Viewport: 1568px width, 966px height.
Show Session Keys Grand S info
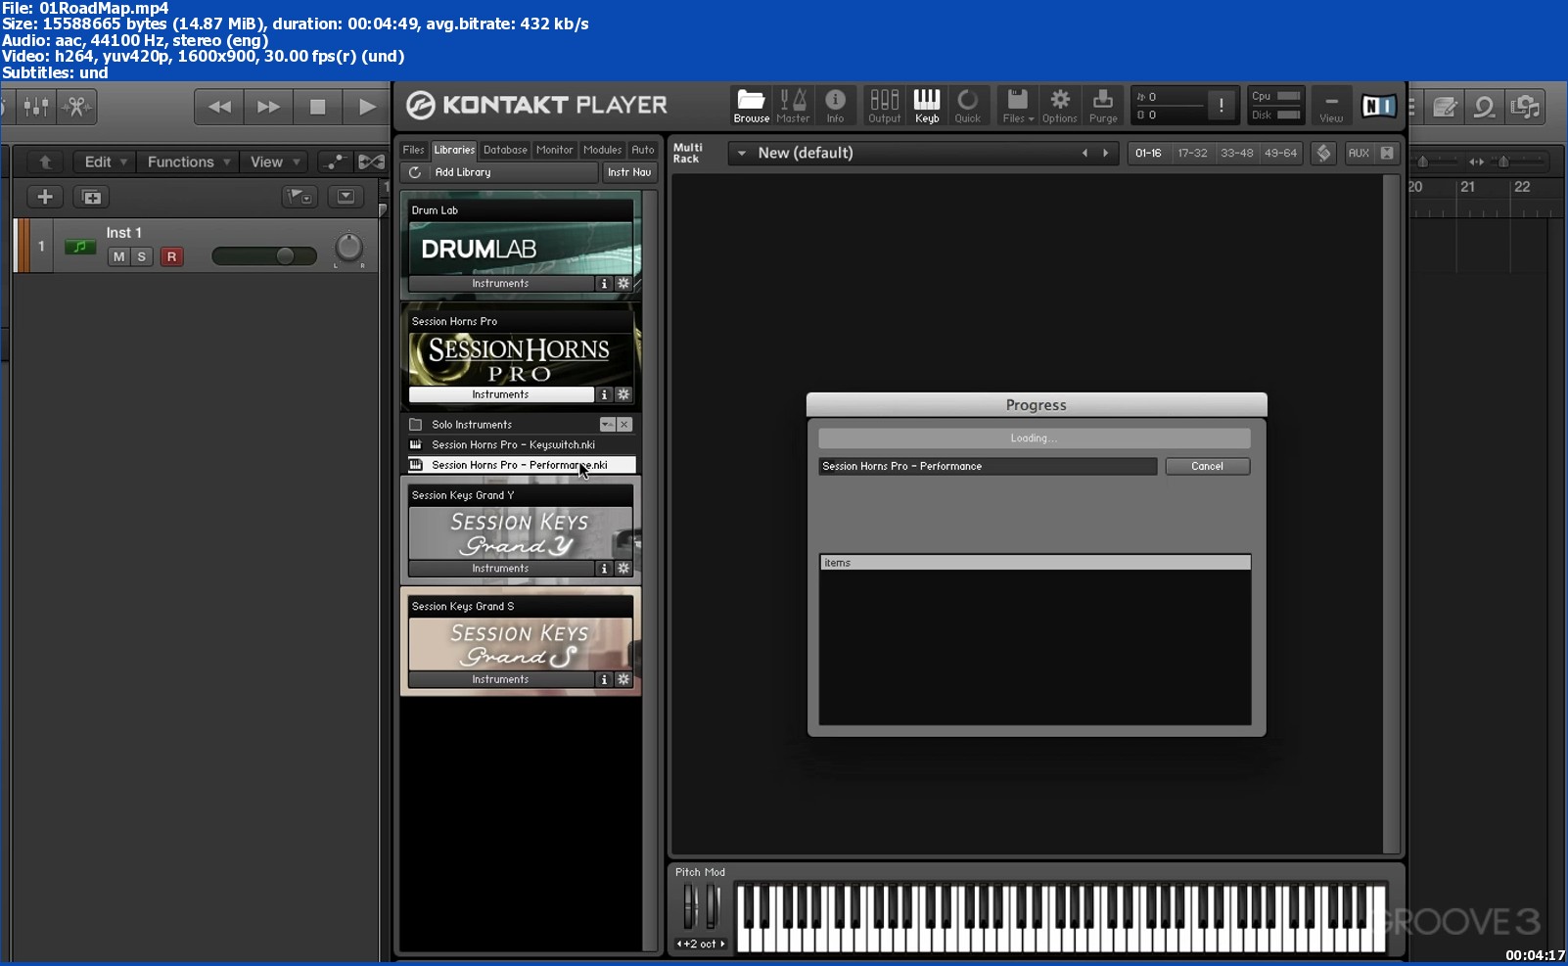tap(604, 679)
